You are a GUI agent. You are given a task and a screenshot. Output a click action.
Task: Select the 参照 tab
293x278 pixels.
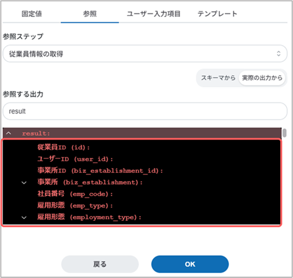tap(89, 14)
